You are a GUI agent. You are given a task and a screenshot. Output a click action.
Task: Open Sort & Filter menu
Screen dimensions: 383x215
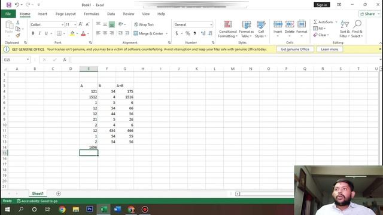click(x=345, y=29)
